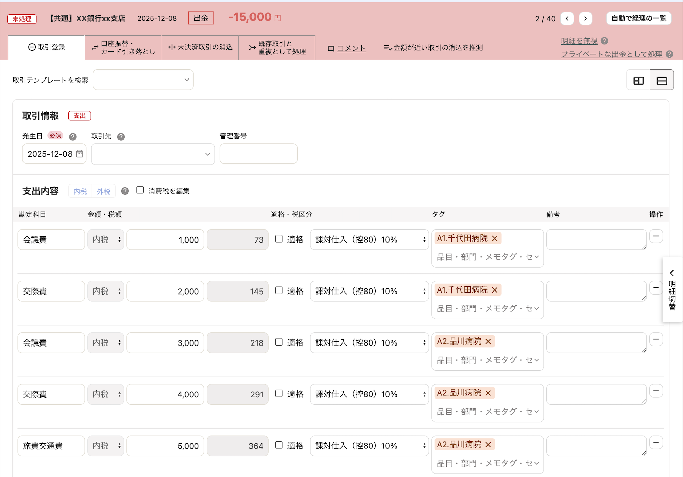Switch to 口座振替・カード引き落とし tab
The width and height of the screenshot is (683, 477).
tap(123, 47)
